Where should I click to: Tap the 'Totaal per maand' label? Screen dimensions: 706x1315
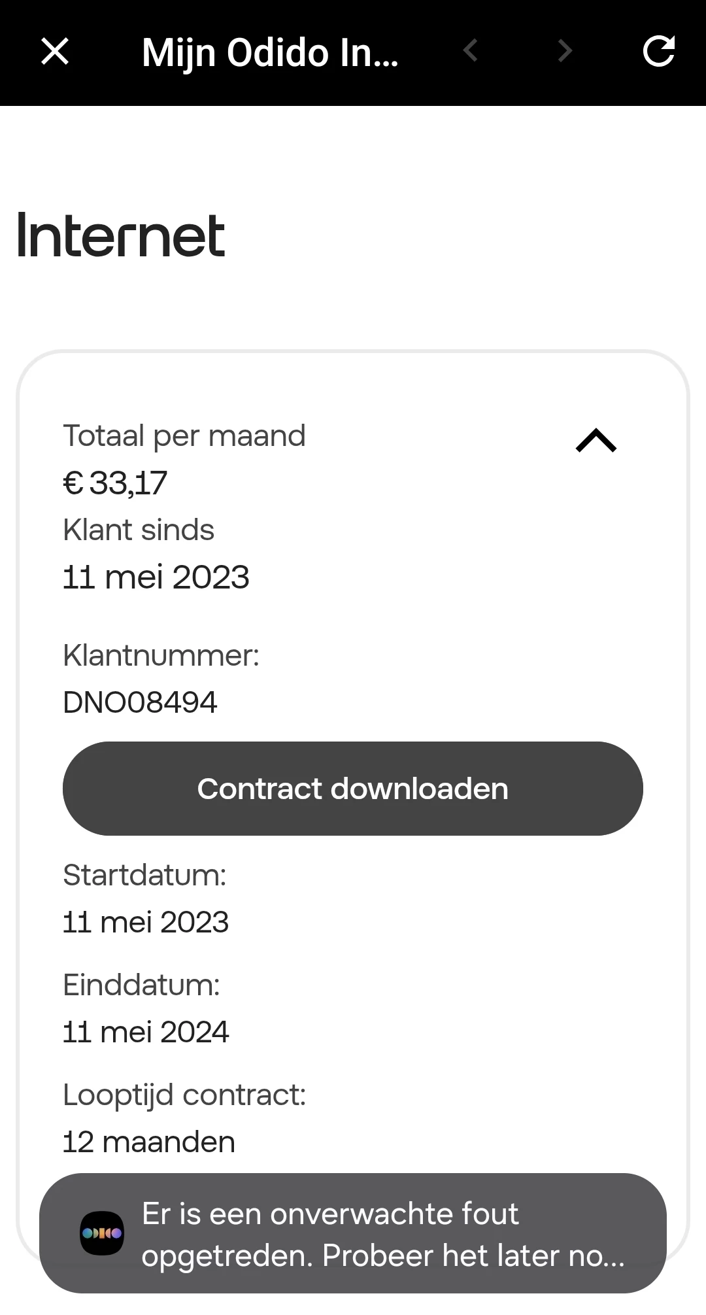[x=184, y=436]
